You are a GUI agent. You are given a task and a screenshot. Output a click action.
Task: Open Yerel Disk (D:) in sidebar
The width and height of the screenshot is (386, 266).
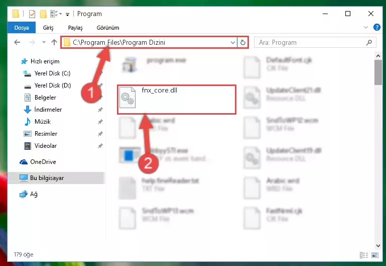point(52,85)
